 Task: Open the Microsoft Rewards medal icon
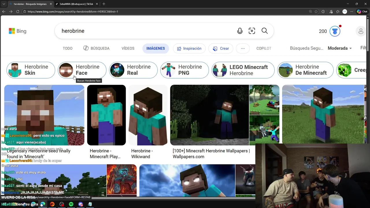point(335,31)
